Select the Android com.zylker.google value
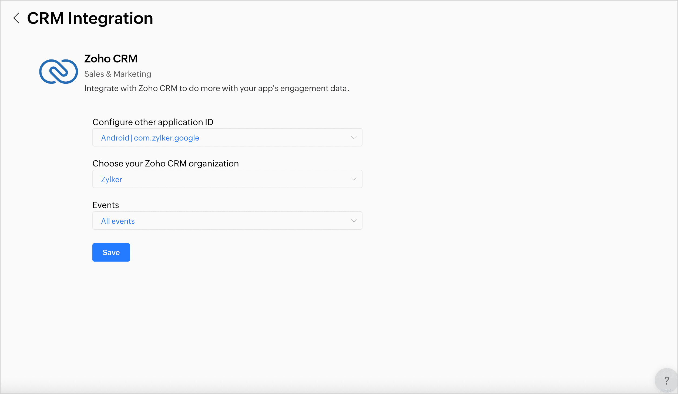This screenshot has width=678, height=394. point(150,138)
